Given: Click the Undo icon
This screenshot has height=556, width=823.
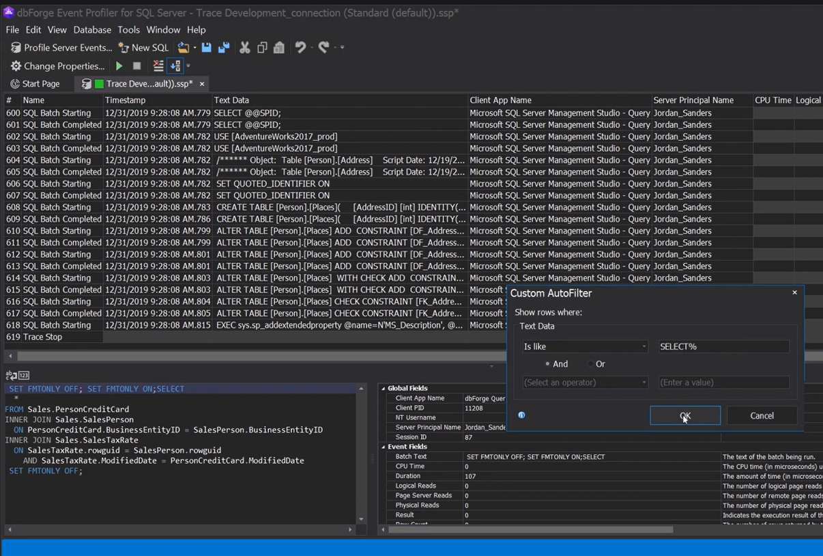Looking at the screenshot, I should 300,47.
